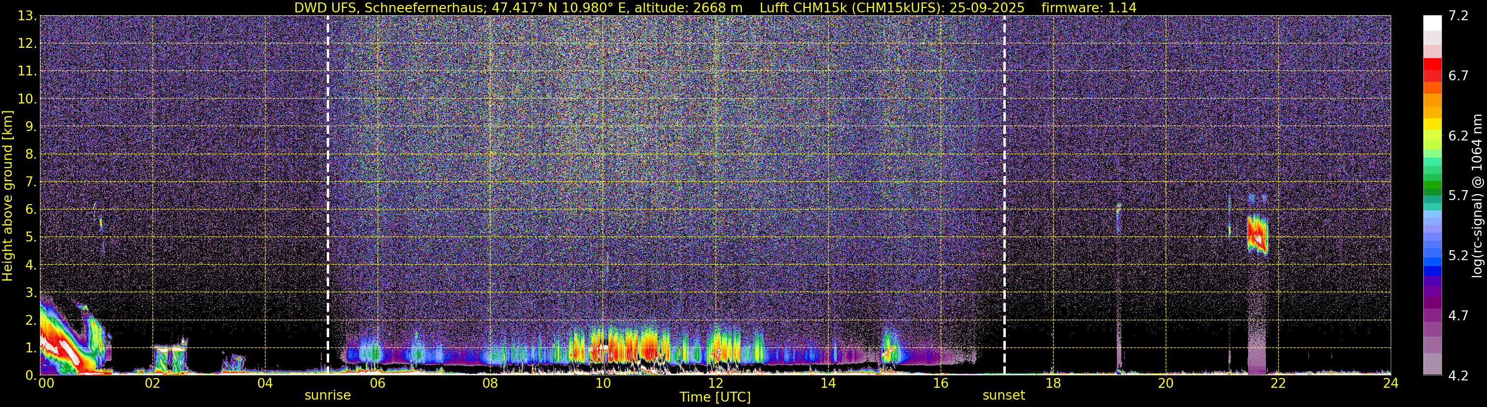Click the colorbar value '5.7'

click(1458, 196)
